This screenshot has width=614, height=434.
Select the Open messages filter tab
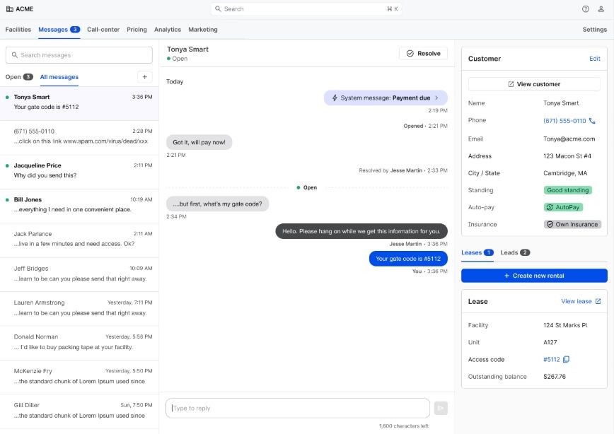[x=19, y=77]
